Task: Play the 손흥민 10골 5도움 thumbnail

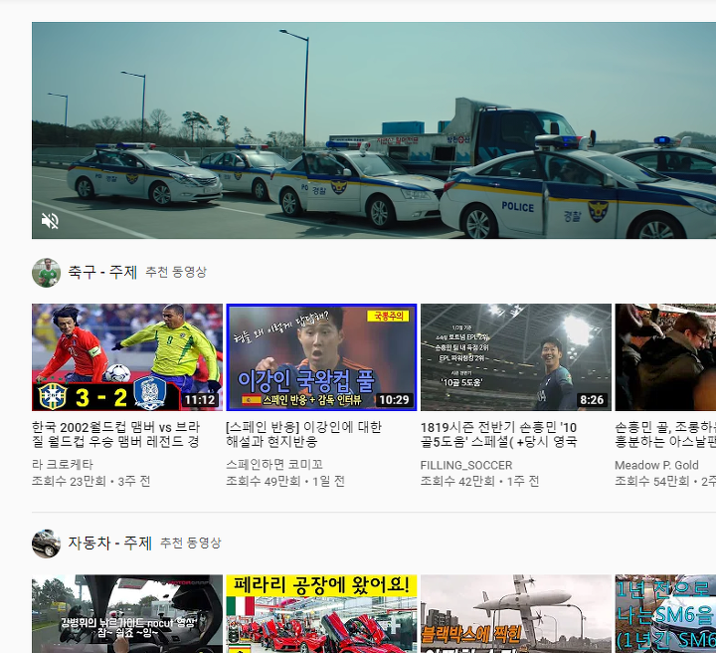Action: (x=516, y=357)
